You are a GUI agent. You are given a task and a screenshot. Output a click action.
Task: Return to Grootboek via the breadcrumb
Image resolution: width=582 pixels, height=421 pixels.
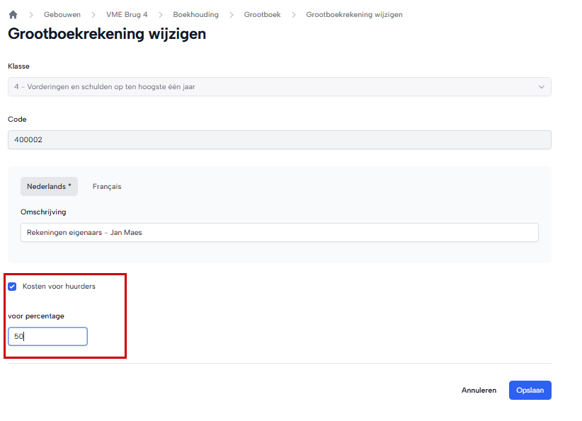point(262,14)
